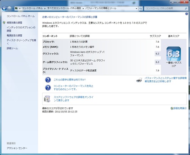Click the メモリ (RAM) subscore 7.6
The height and width of the screenshot is (155, 190).
[x=157, y=47]
